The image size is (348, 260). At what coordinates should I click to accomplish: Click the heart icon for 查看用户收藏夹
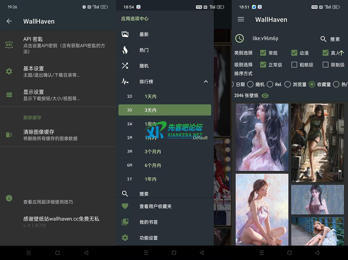[x=125, y=206]
